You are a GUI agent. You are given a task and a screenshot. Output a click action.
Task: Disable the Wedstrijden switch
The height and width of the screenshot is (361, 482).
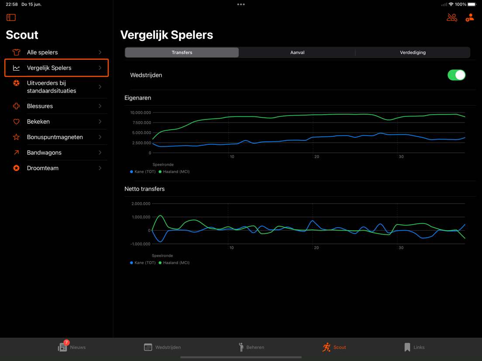point(456,75)
